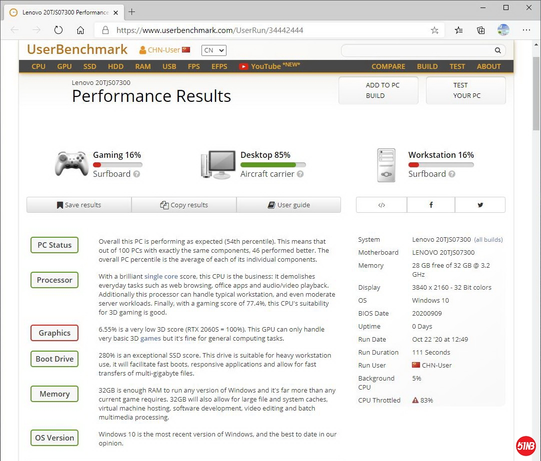Get embed code via </> button

coord(381,205)
